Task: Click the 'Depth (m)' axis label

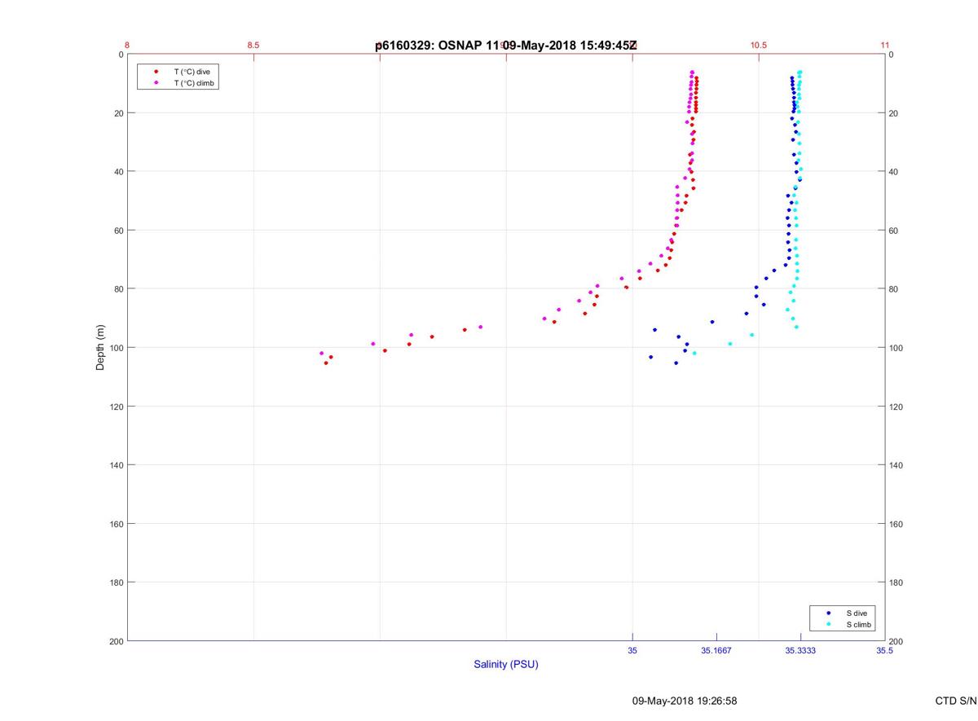Action: click(x=100, y=348)
